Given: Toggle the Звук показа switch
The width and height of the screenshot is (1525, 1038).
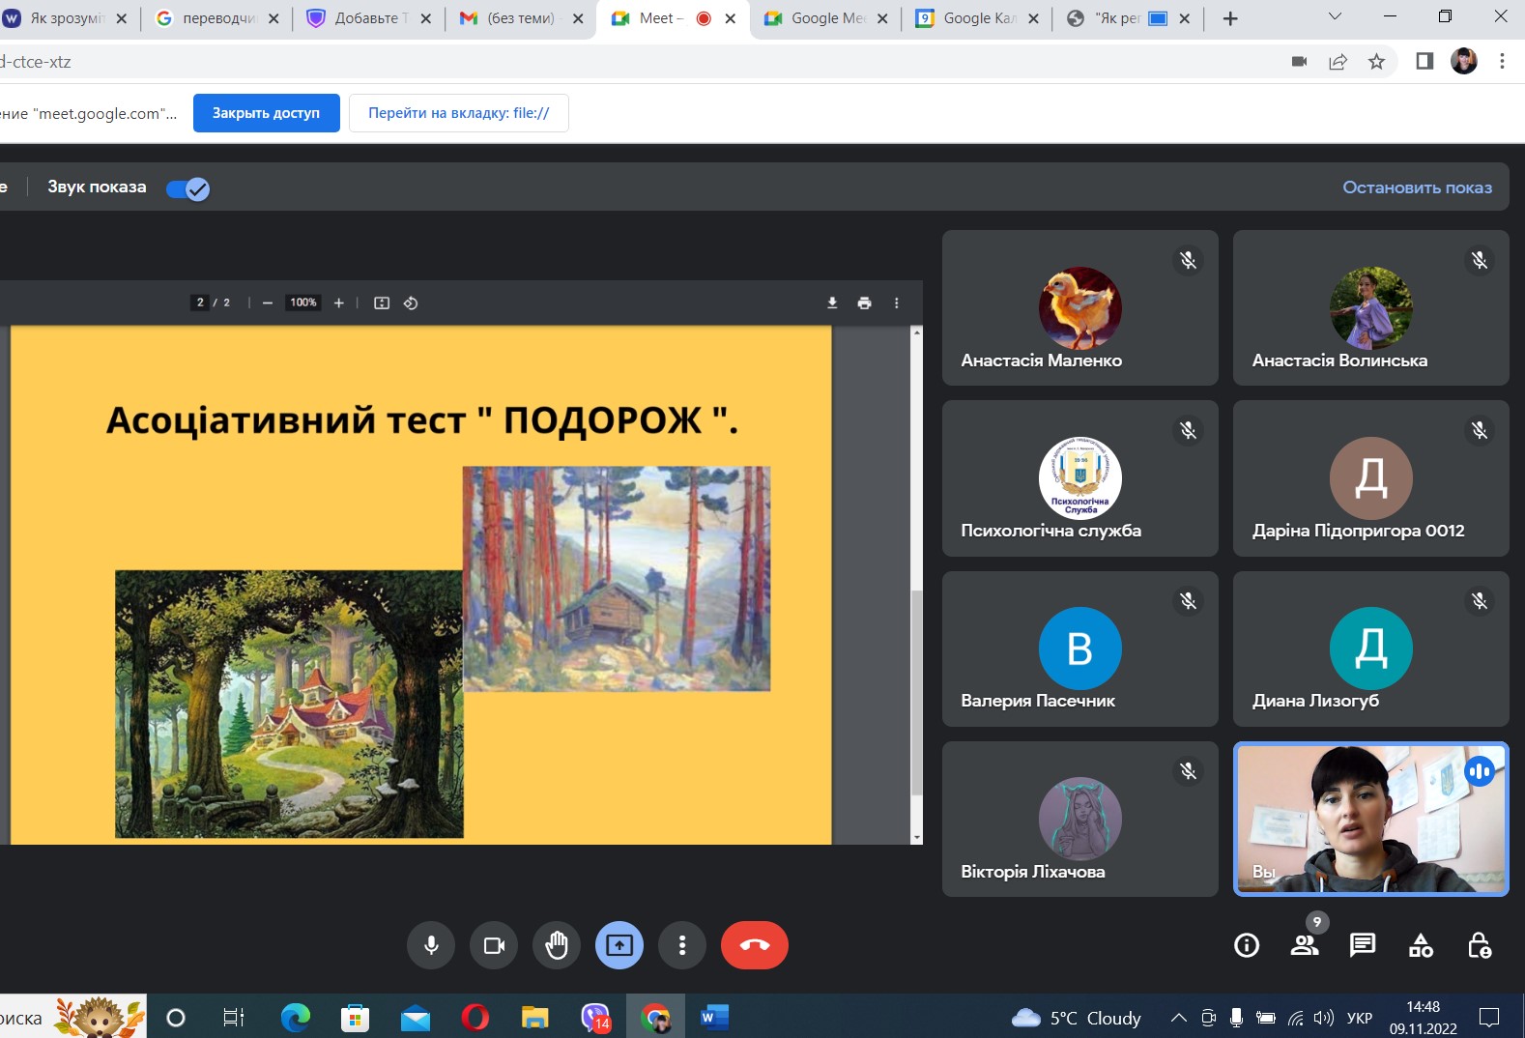Looking at the screenshot, I should coord(187,188).
